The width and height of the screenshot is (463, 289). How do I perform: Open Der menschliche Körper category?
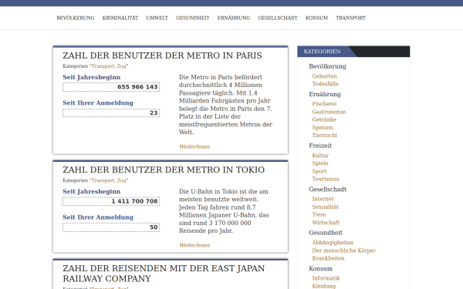343,250
